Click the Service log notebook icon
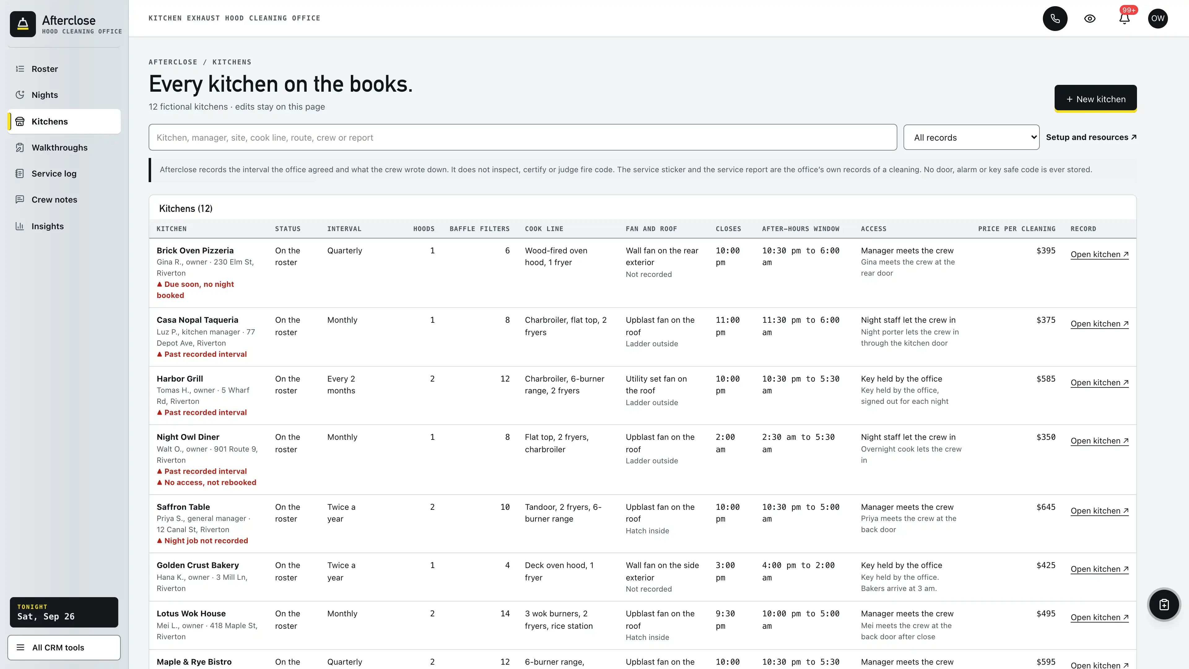Screen dimensions: 1189x669 (x=20, y=173)
